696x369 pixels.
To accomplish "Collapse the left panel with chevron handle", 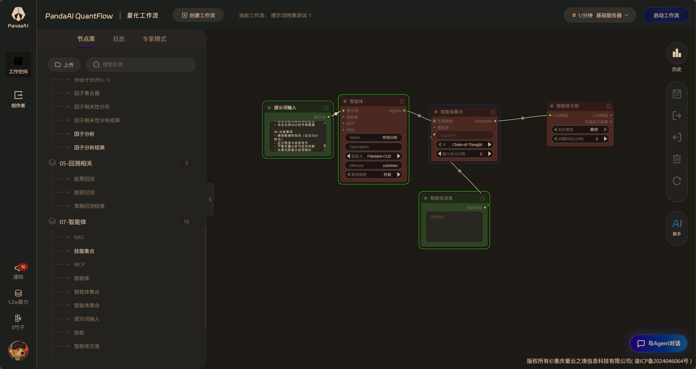I will tap(210, 199).
